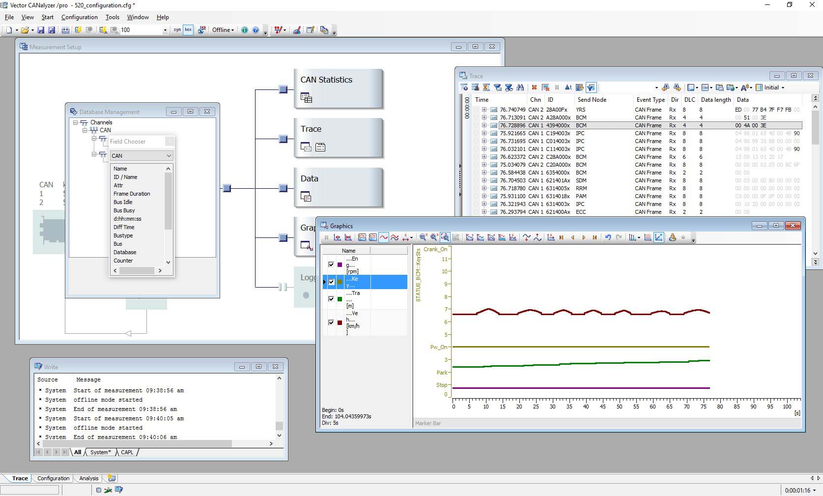Click the blue Help question mark icon
This screenshot has width=823, height=496.
pyautogui.click(x=255, y=30)
